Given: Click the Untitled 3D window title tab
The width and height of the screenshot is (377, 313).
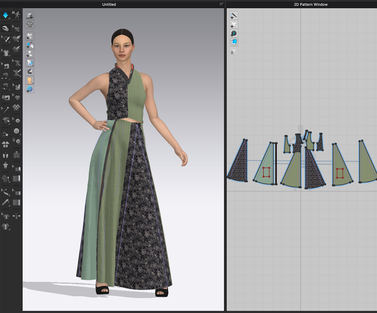Looking at the screenshot, I should point(109,4).
